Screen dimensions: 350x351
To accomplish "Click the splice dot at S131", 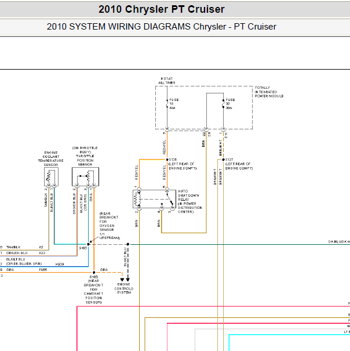I will point(167,160).
